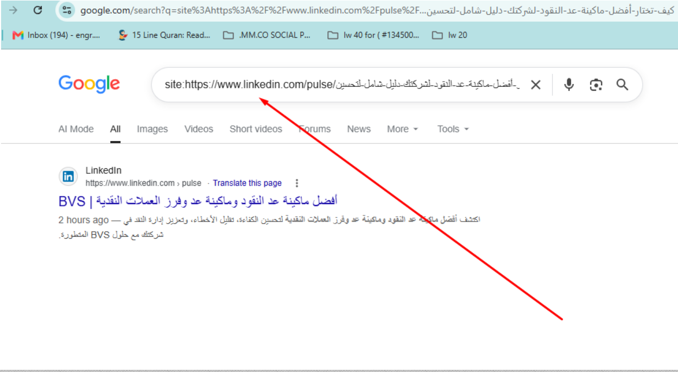This screenshot has height=372, width=678.
Task: Switch to AI Mode tab
Action: (x=76, y=129)
